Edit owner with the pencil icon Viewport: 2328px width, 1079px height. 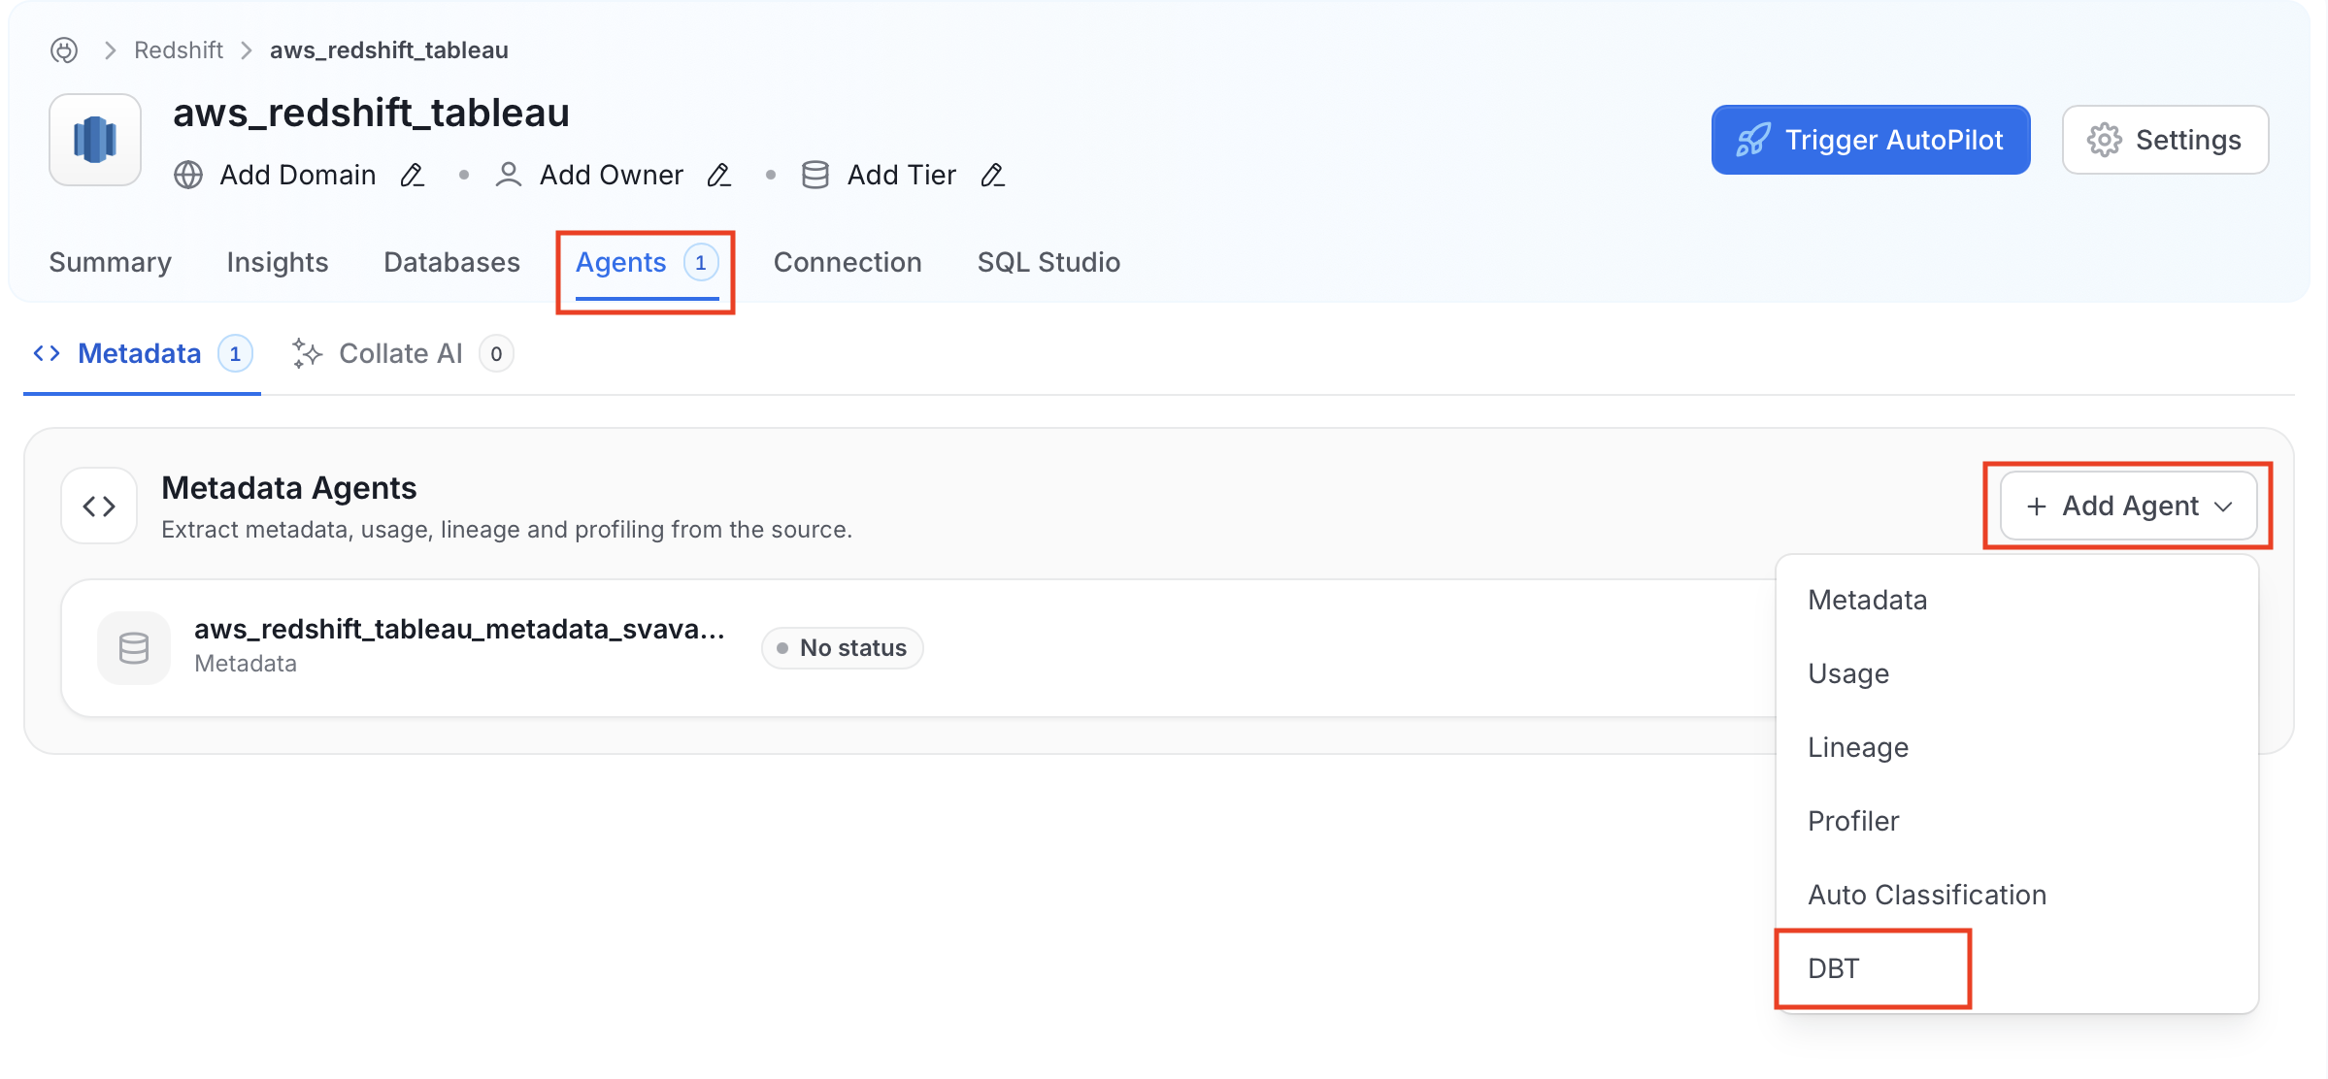(719, 176)
